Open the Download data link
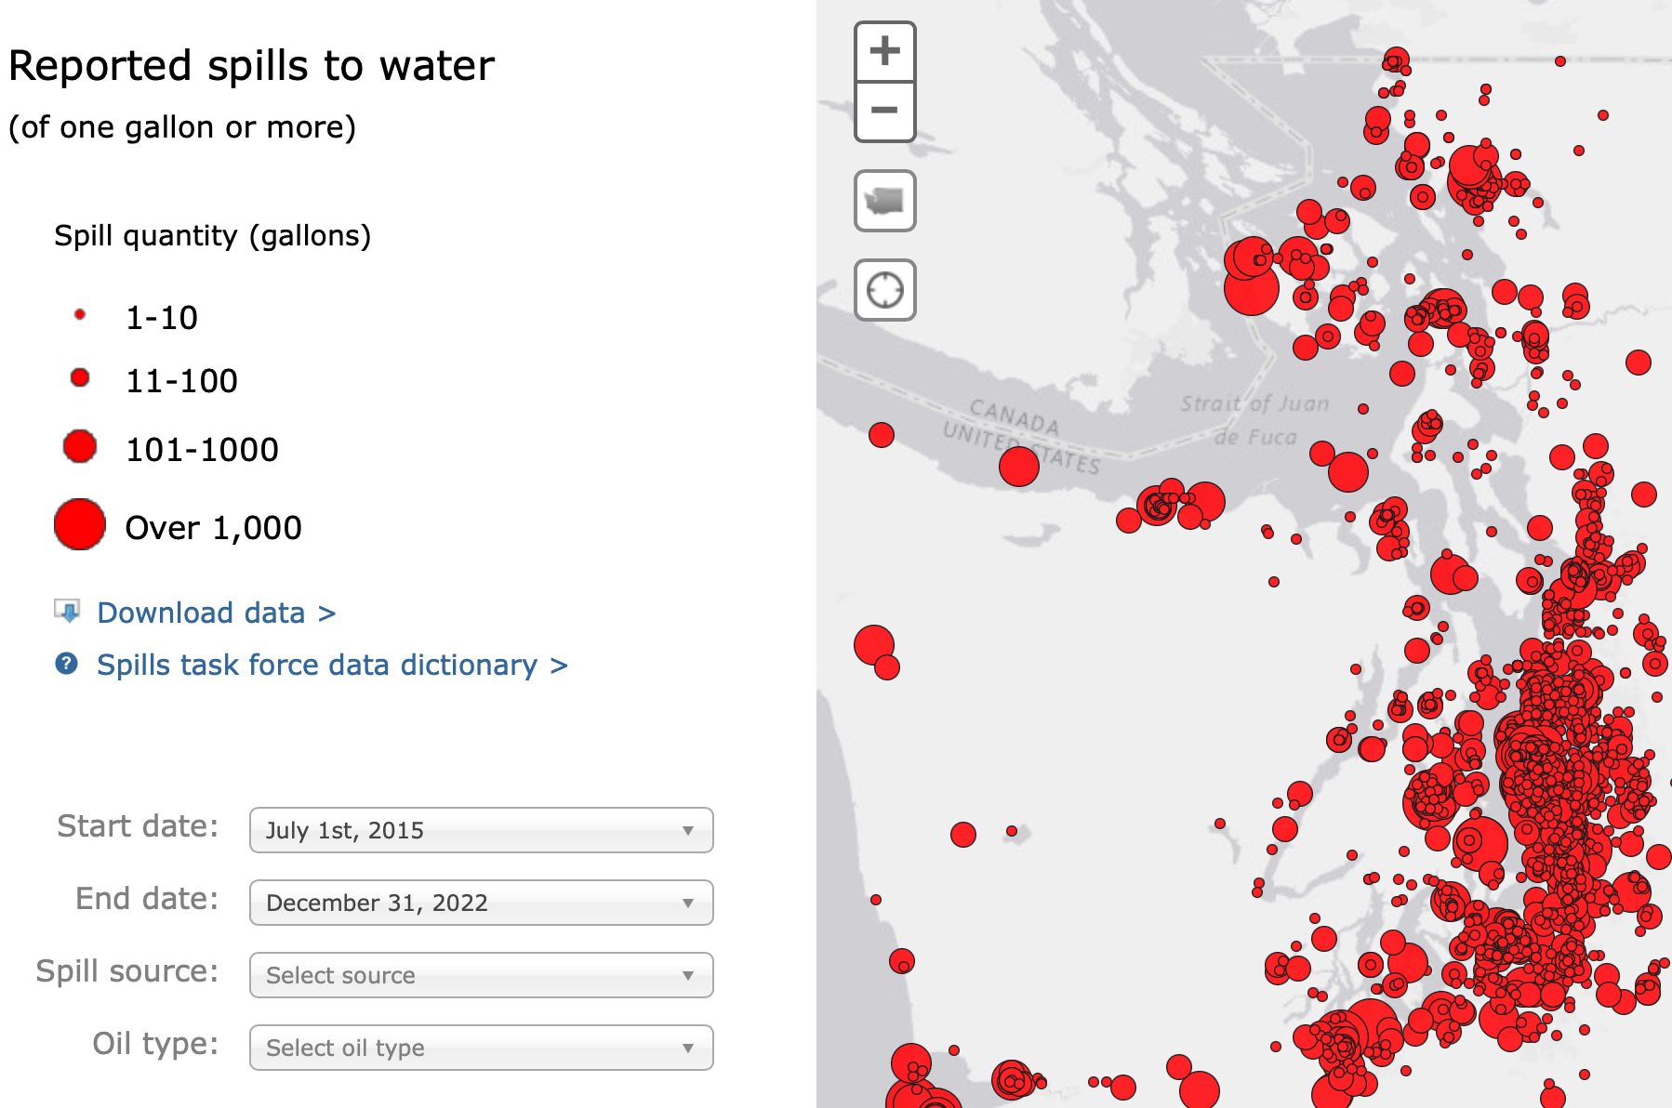The width and height of the screenshot is (1672, 1108). pos(216,613)
